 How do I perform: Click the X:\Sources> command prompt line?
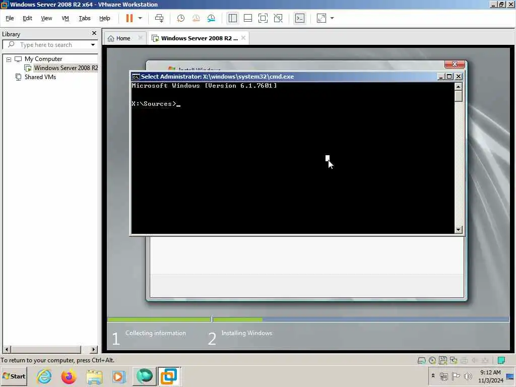(156, 104)
